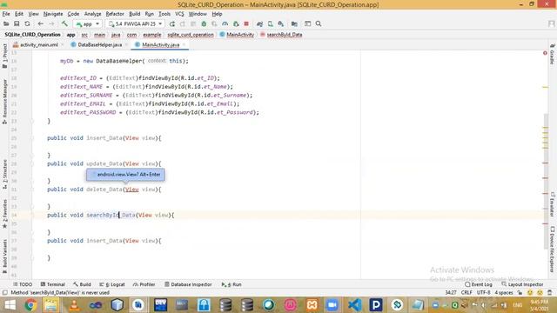This screenshot has height=313, width=557.
Task: Toggle the Build Variants tool window
Action: [x=4, y=256]
